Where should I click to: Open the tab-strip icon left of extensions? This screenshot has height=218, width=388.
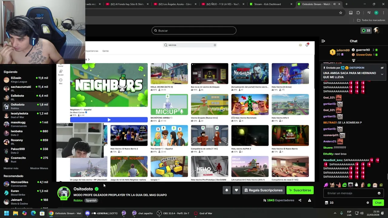(x=351, y=13)
